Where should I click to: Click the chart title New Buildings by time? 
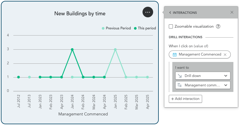tap(80, 14)
